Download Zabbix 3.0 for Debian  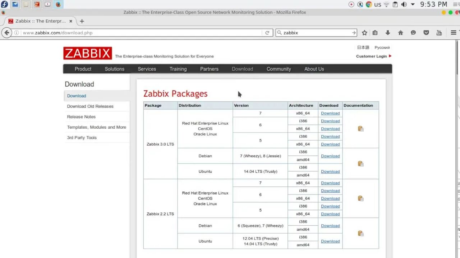point(330,156)
